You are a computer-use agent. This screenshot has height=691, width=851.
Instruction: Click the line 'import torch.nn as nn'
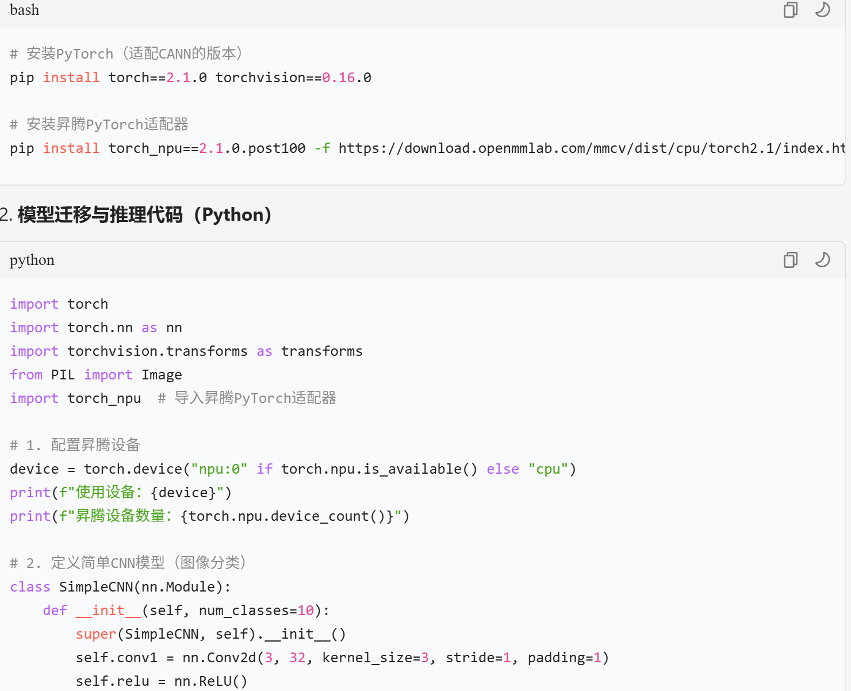[96, 328]
